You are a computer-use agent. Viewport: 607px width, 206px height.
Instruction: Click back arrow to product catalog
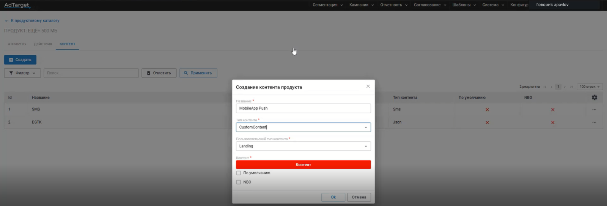click(6, 21)
